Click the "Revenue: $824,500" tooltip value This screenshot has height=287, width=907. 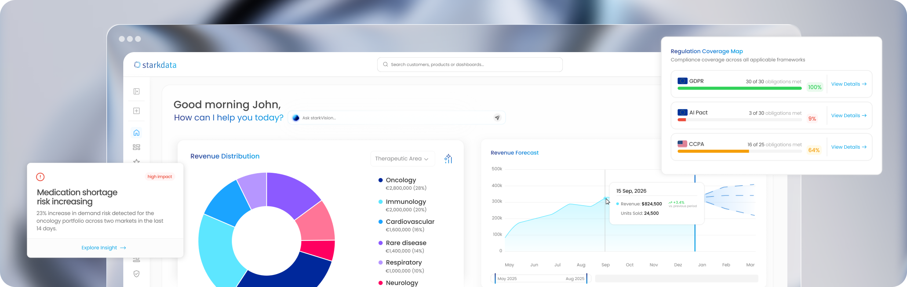pyautogui.click(x=641, y=204)
